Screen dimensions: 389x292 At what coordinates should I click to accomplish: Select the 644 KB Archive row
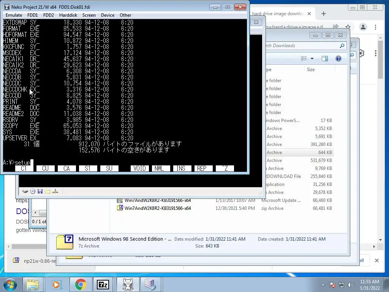[x=299, y=152]
